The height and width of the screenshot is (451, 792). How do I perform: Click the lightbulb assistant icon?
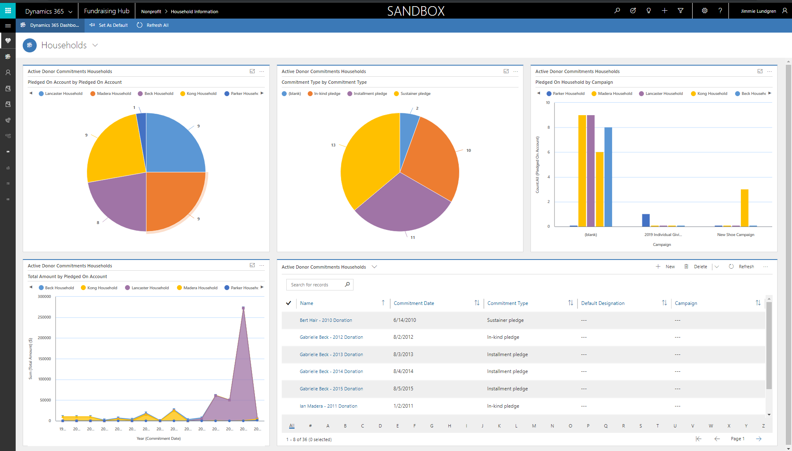[648, 11]
